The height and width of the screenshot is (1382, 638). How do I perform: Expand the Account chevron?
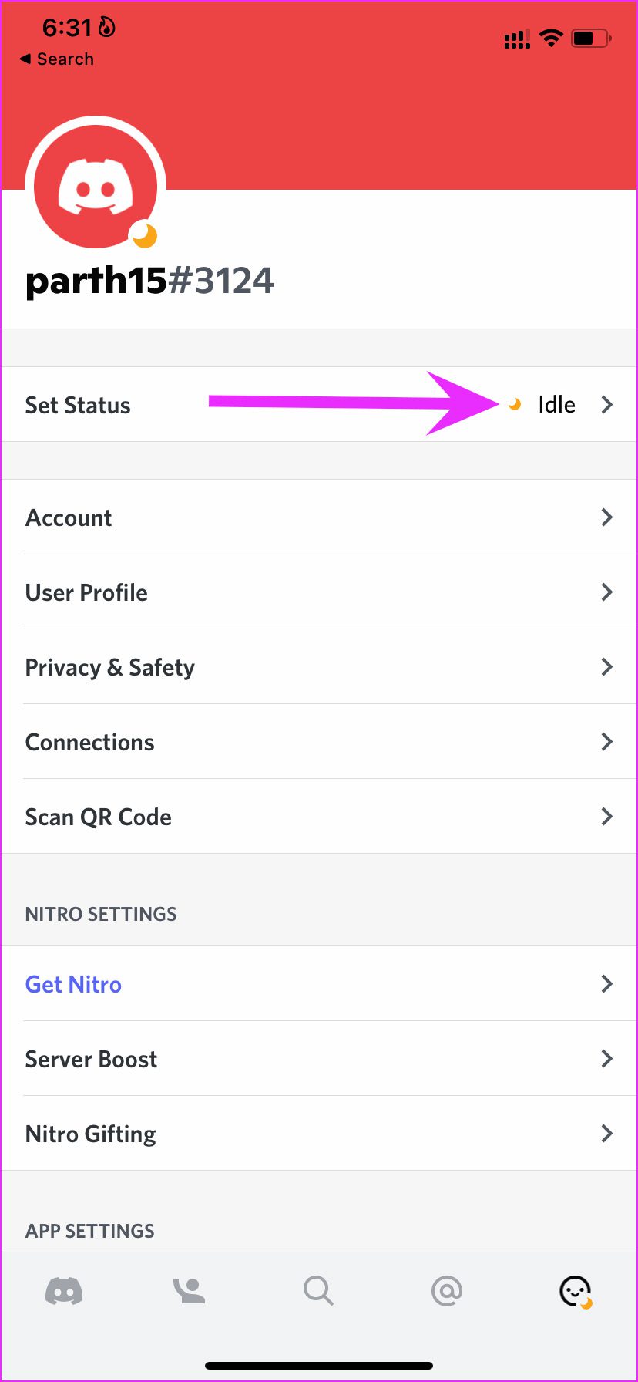pos(607,517)
